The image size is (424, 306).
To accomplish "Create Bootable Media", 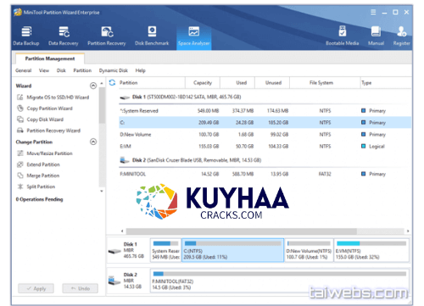I will (x=343, y=36).
